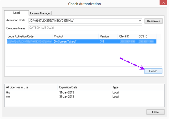This screenshot has width=169, height=119.
Task: Sort by Local Activation Code column header
Action: [x=29, y=36]
